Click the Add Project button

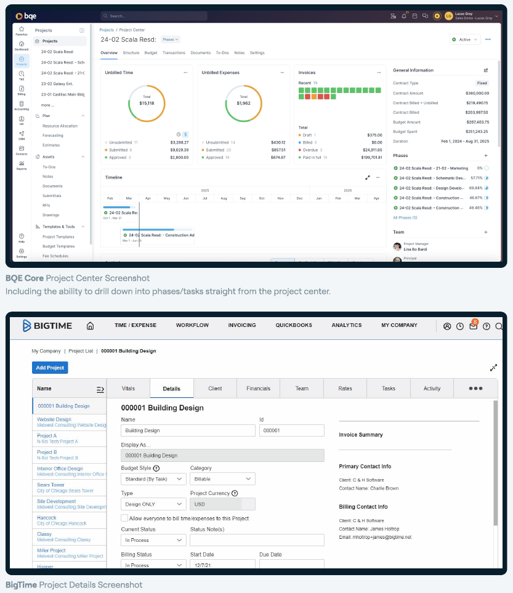point(50,368)
